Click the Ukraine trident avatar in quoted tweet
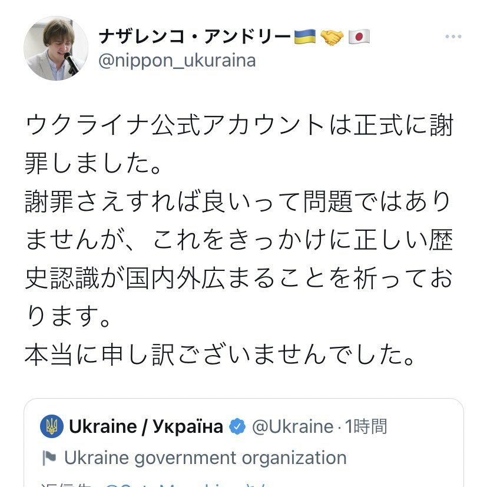This screenshot has width=487, height=487. pos(52,426)
